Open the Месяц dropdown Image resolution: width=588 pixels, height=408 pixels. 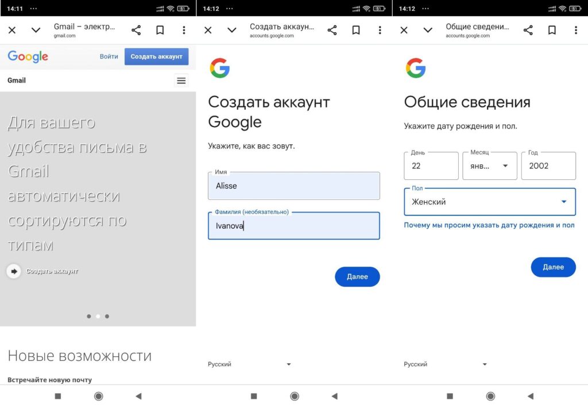(489, 166)
